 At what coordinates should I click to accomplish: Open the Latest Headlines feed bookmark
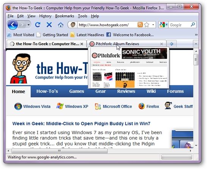tap(87, 35)
